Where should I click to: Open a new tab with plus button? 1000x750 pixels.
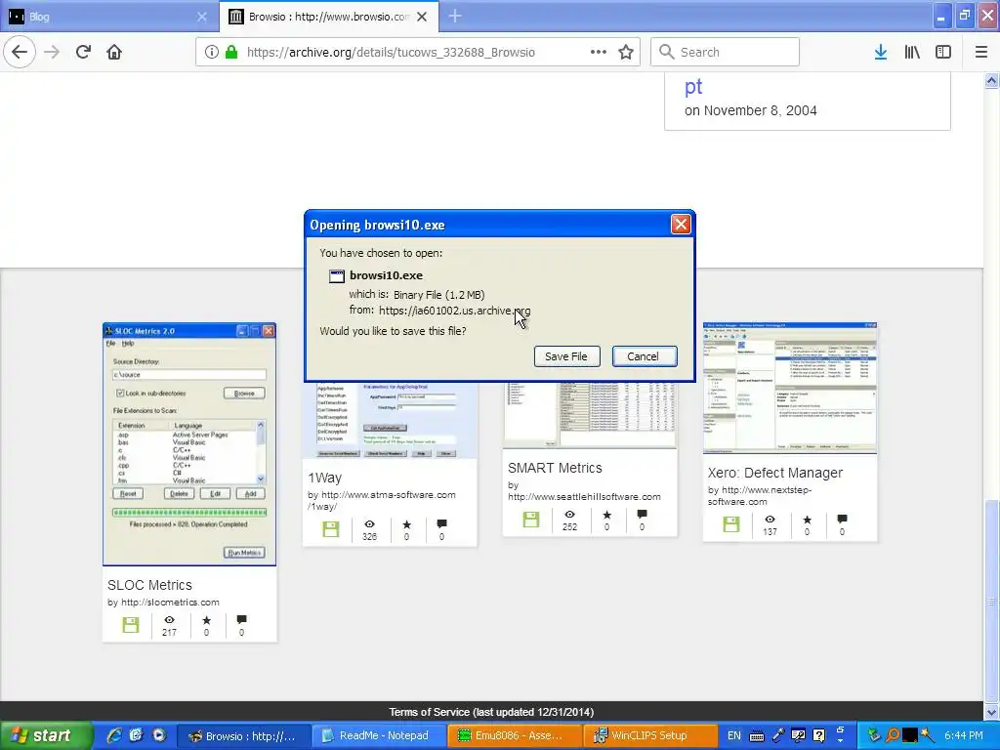pyautogui.click(x=455, y=17)
